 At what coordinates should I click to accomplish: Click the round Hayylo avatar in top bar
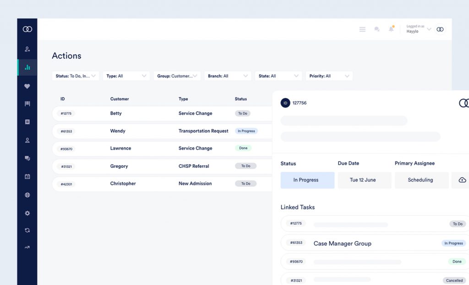point(440,29)
